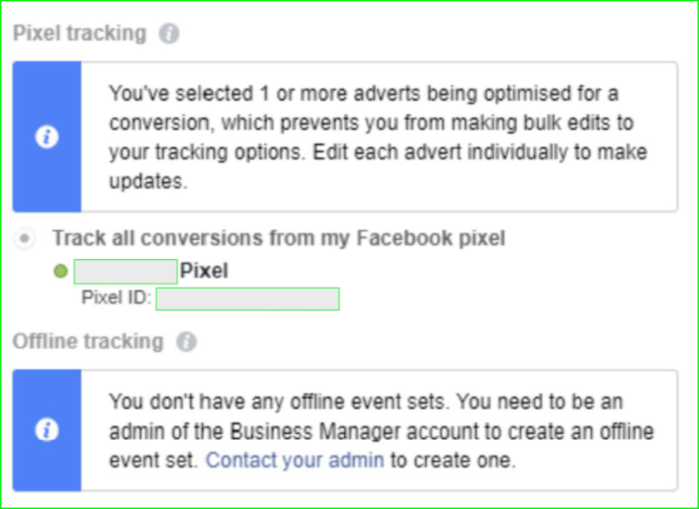Viewport: 699px width, 509px height.
Task: Open the info tooltip beside Offline tracking
Action: tap(186, 342)
